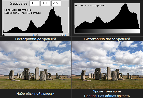
Task: Click the blue arrow pointing at midtone slider
Action: (33, 35)
